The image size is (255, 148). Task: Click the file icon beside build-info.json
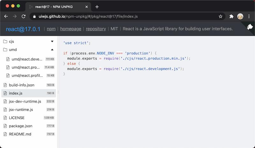pos(5,85)
